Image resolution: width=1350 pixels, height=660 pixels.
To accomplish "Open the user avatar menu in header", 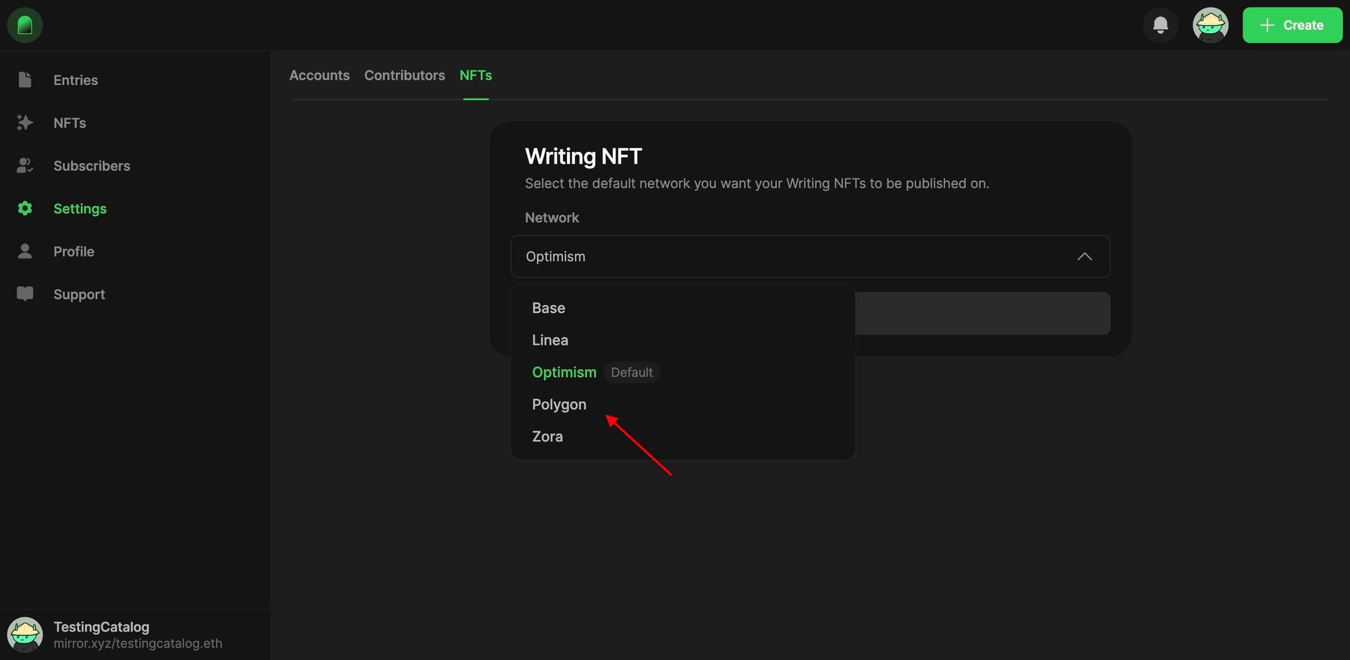I will point(1210,25).
